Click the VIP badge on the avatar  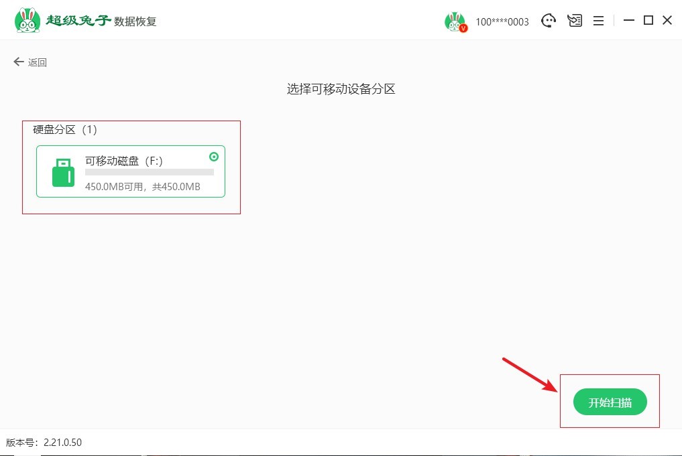pos(463,28)
